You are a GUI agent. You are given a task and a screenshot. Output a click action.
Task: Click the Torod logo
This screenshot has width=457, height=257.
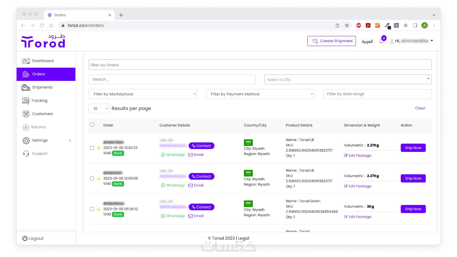coord(43,41)
